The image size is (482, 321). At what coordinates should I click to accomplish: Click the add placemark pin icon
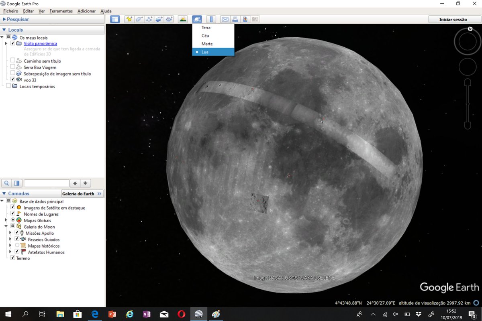(129, 19)
